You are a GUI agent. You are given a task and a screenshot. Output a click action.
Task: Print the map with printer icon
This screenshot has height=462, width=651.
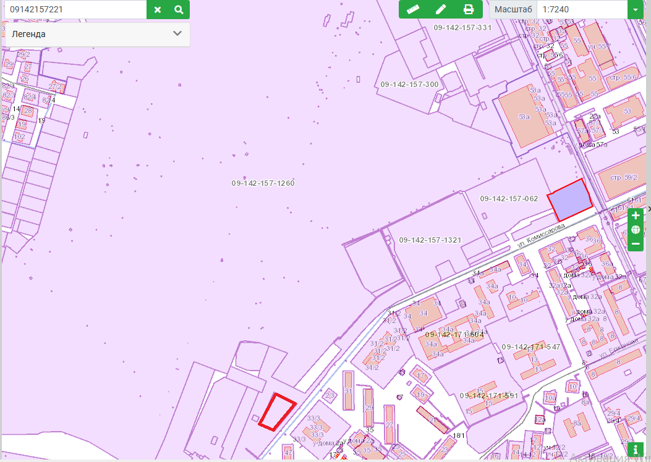(x=469, y=9)
